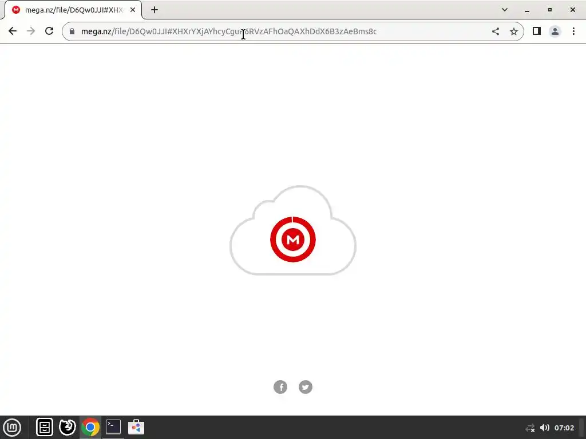Open the Chrome profile menu
The height and width of the screenshot is (439, 586).
(x=555, y=31)
